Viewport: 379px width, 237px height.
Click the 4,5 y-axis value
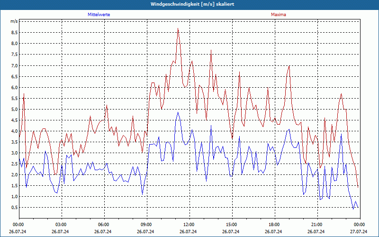tap(15, 120)
